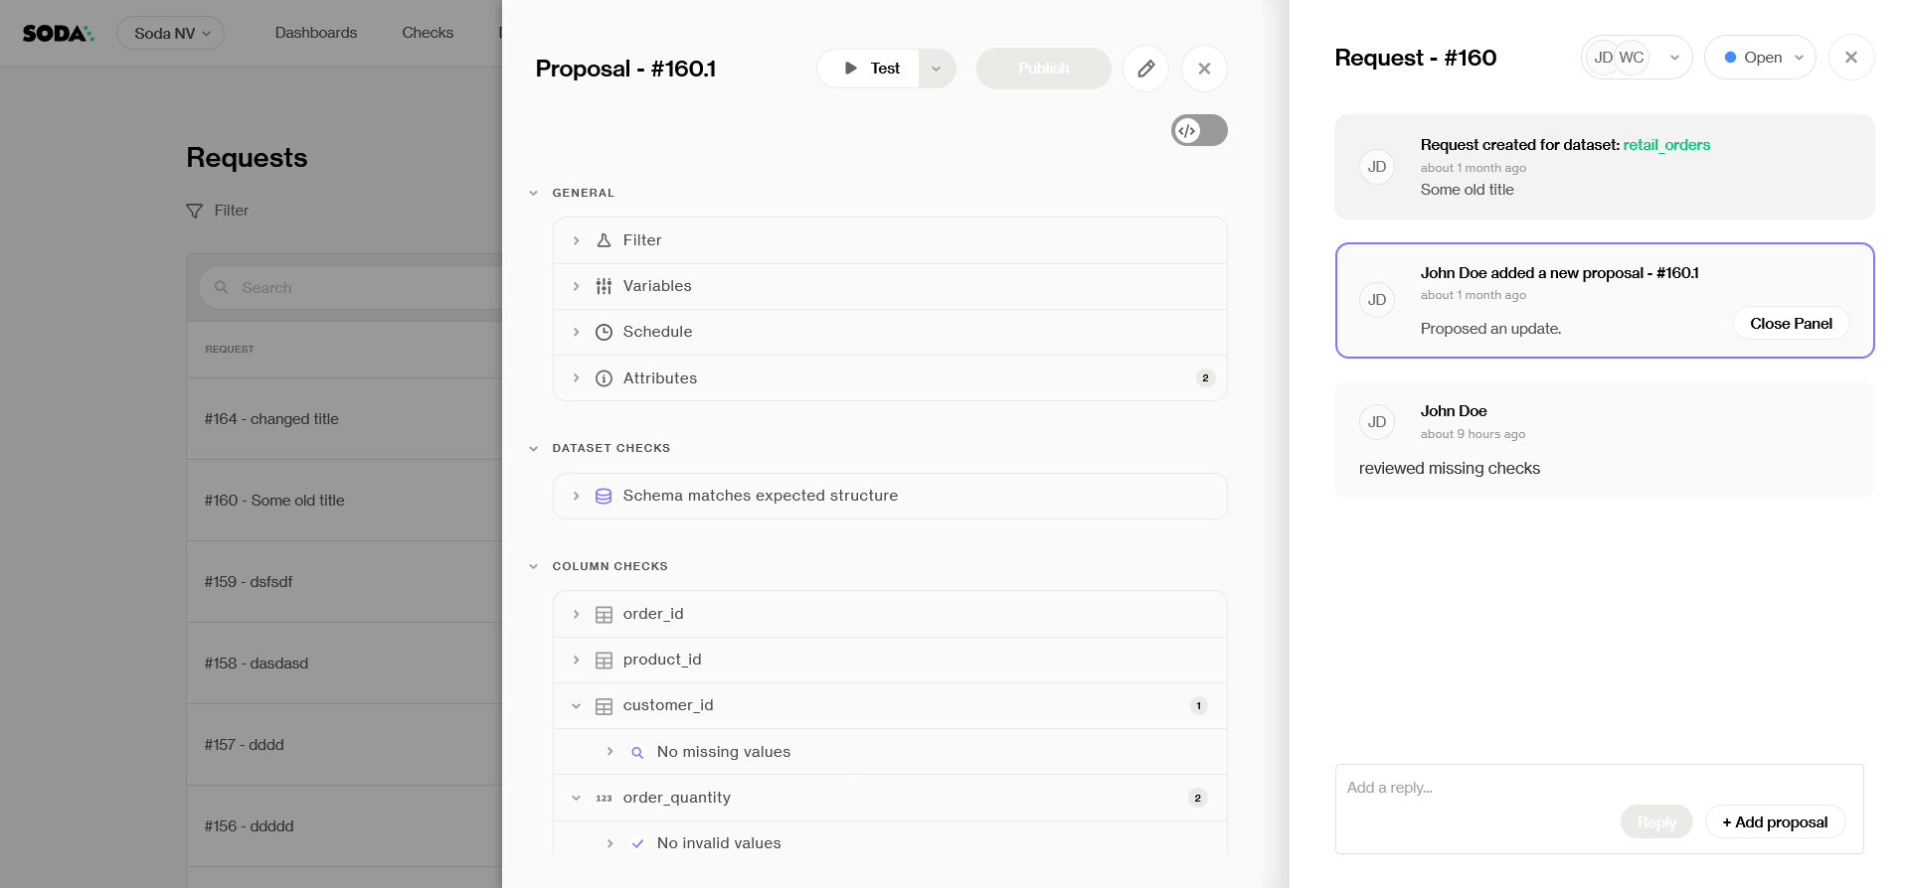Click the No invalid values checkmark icon
The height and width of the screenshot is (888, 1909).
(637, 843)
